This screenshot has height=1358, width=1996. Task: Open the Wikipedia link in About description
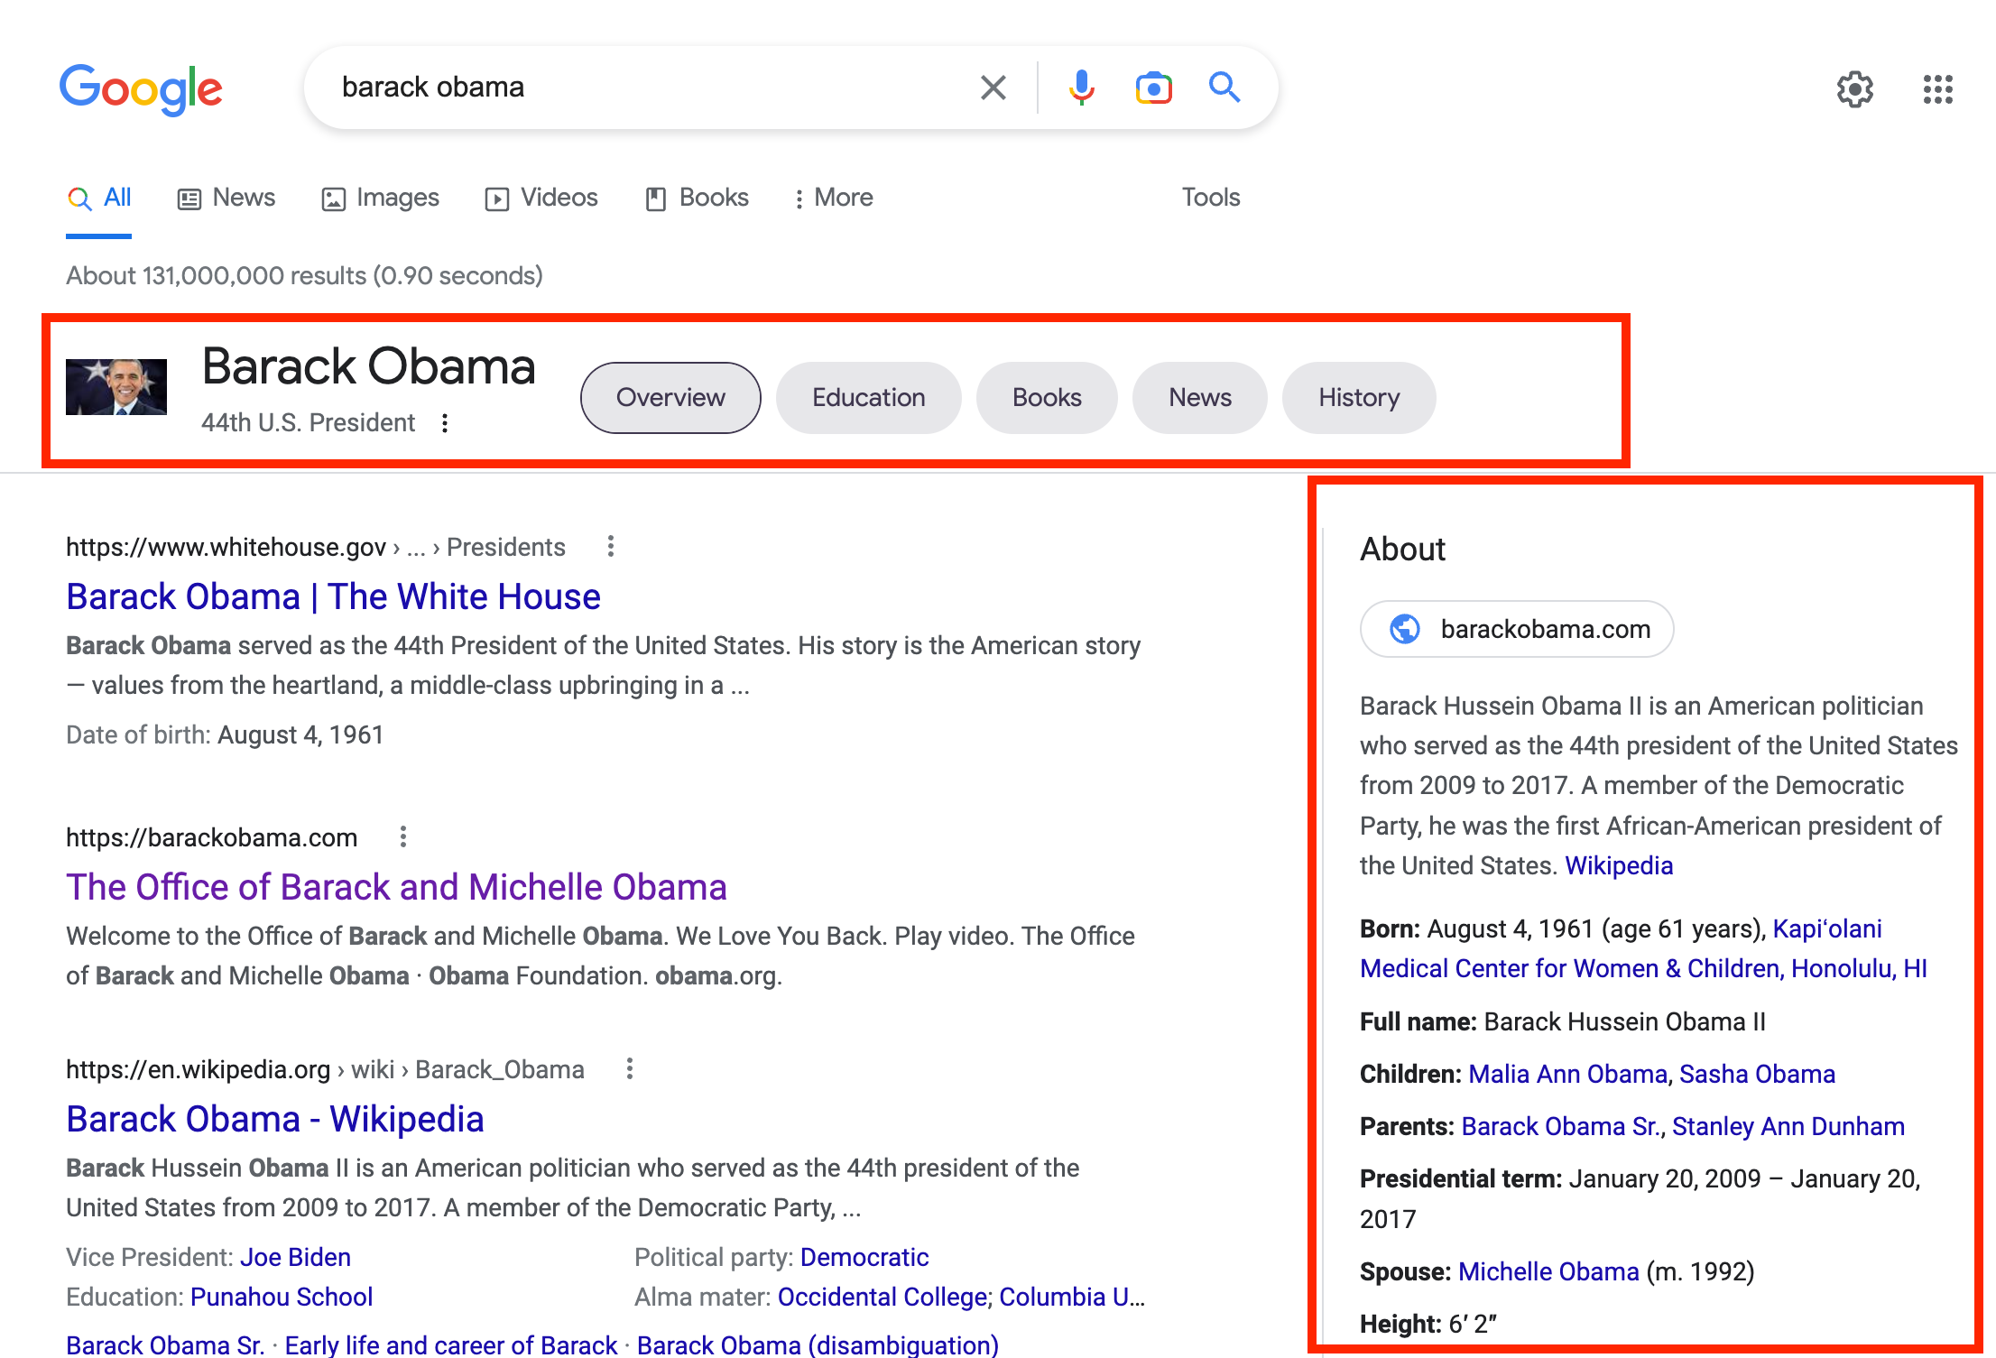click(x=1619, y=865)
